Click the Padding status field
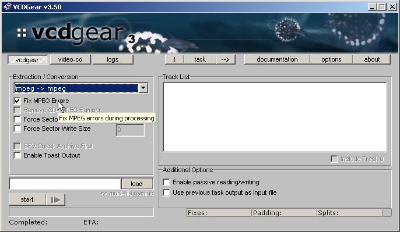 click(x=284, y=213)
